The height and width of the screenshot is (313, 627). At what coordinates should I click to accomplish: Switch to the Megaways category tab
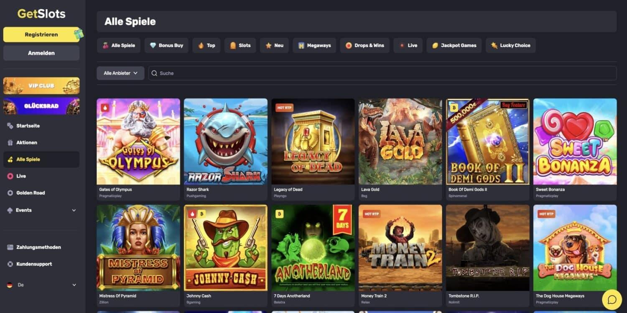tap(314, 45)
